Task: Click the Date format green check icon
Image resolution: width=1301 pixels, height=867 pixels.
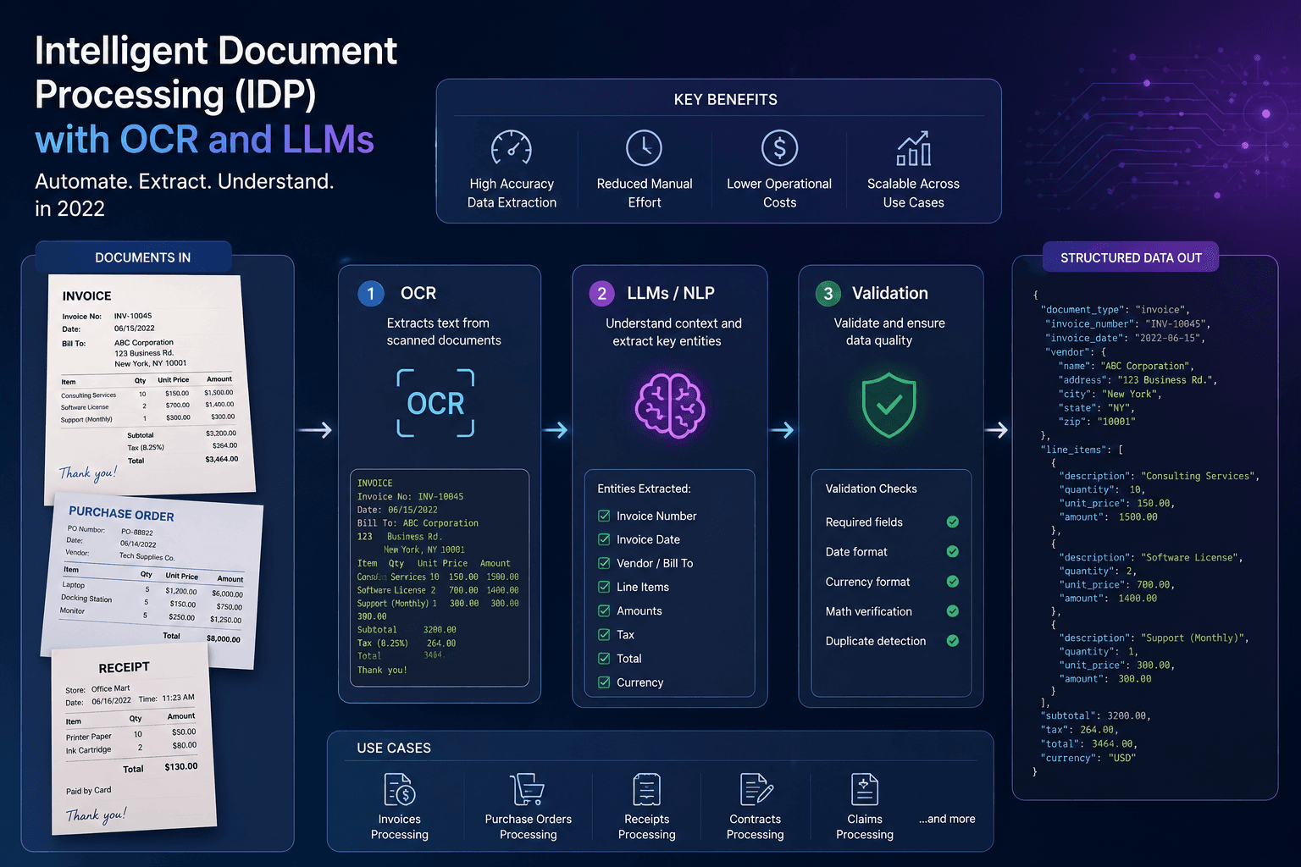Action: [x=953, y=551]
